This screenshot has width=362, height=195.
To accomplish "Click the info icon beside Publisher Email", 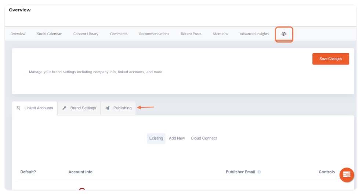I will tap(259, 172).
